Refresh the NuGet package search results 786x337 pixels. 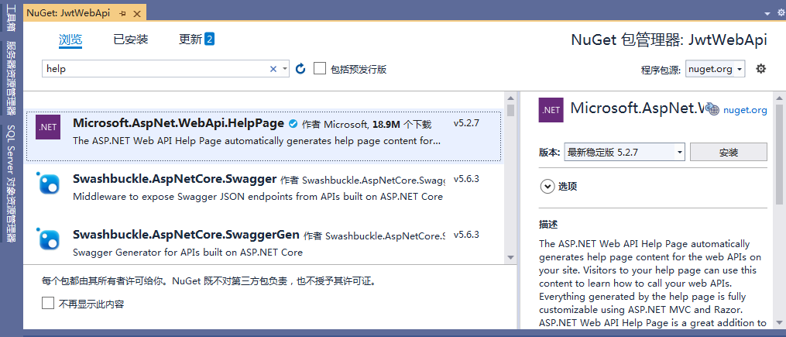click(300, 69)
